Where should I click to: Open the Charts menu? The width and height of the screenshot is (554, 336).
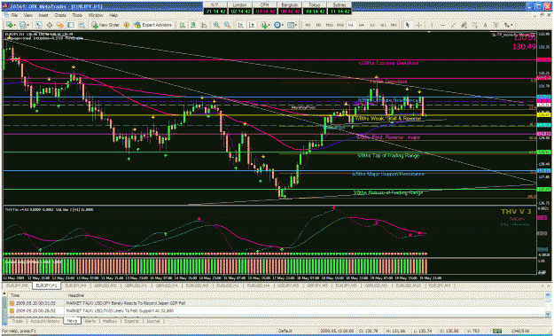pos(60,16)
